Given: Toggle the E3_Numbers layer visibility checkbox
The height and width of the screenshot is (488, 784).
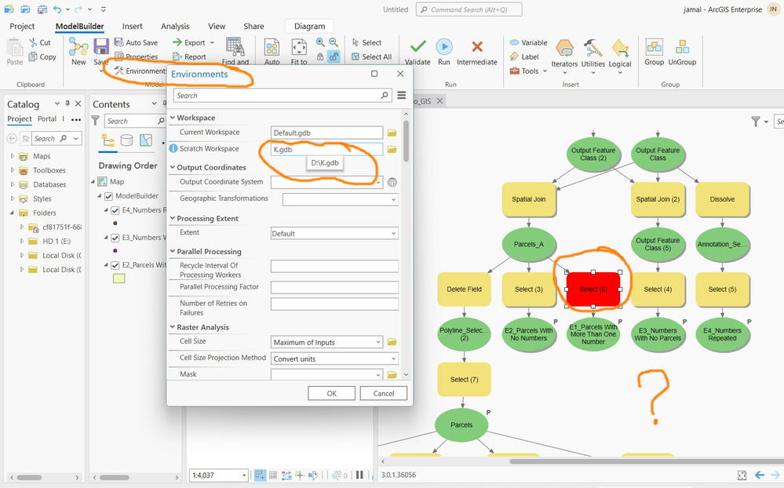Looking at the screenshot, I should point(115,238).
